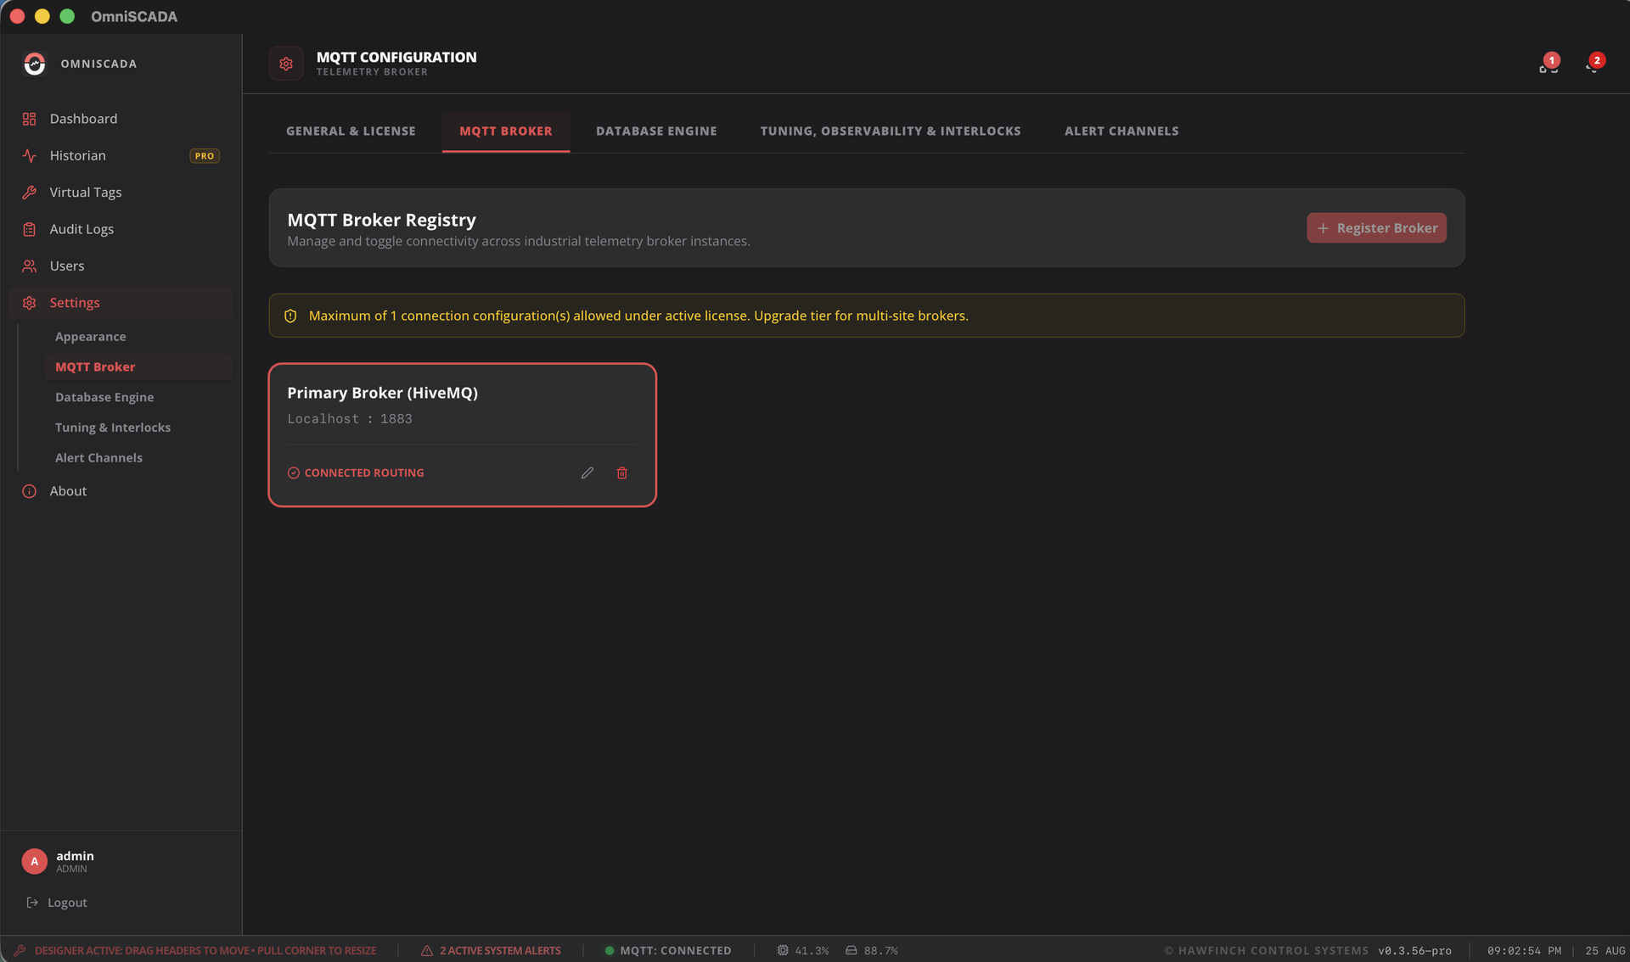Click the Historian pulse icon
Image resolution: width=1630 pixels, height=962 pixels.
[x=29, y=156]
